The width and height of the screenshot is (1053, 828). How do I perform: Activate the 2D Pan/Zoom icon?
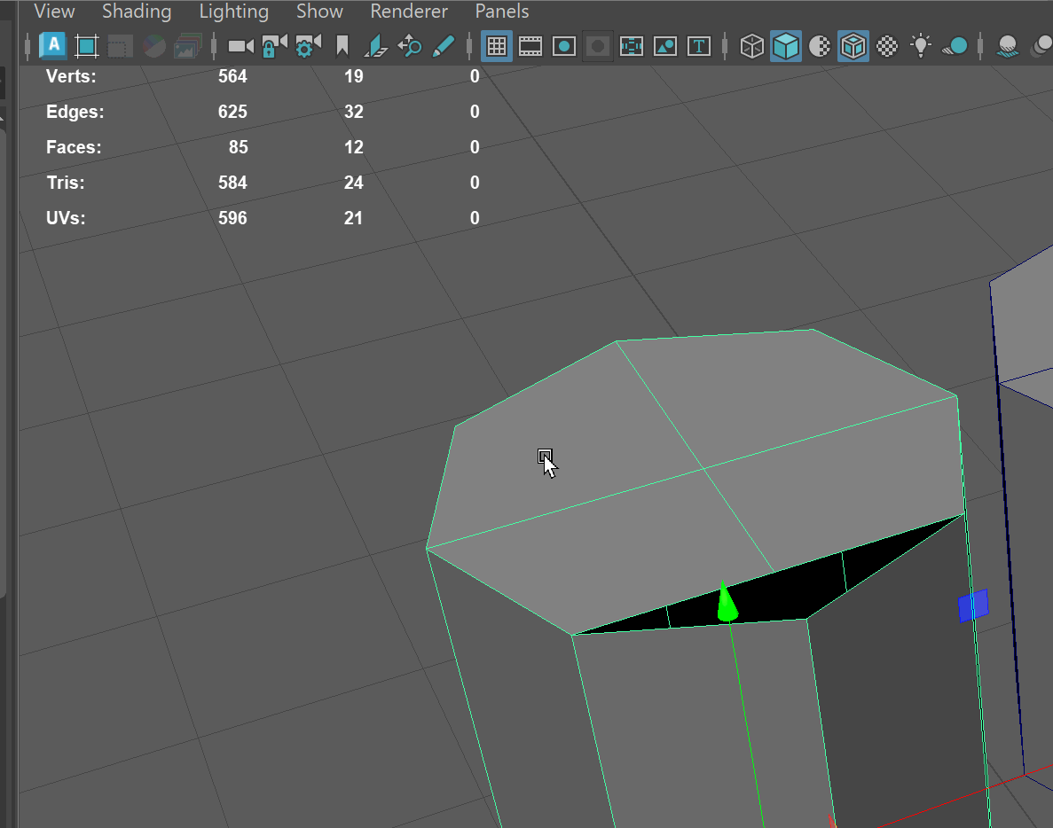[x=410, y=46]
